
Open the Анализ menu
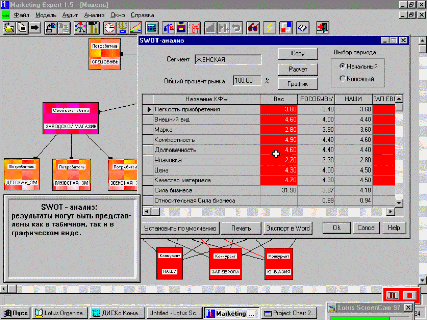(94, 15)
